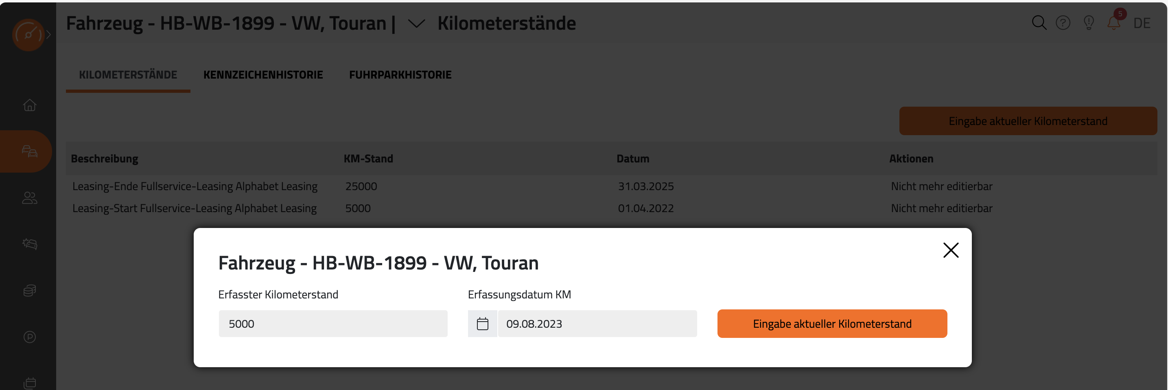Close the vehicle dialog with X
This screenshot has width=1168, height=390.
pos(951,250)
